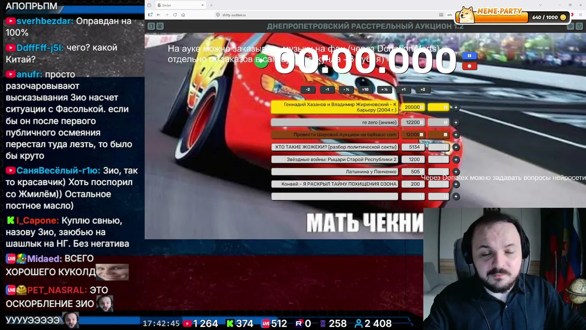Click the add-amount field for the Хазанов lot
Viewport: 586px width, 330px height.
click(439, 107)
